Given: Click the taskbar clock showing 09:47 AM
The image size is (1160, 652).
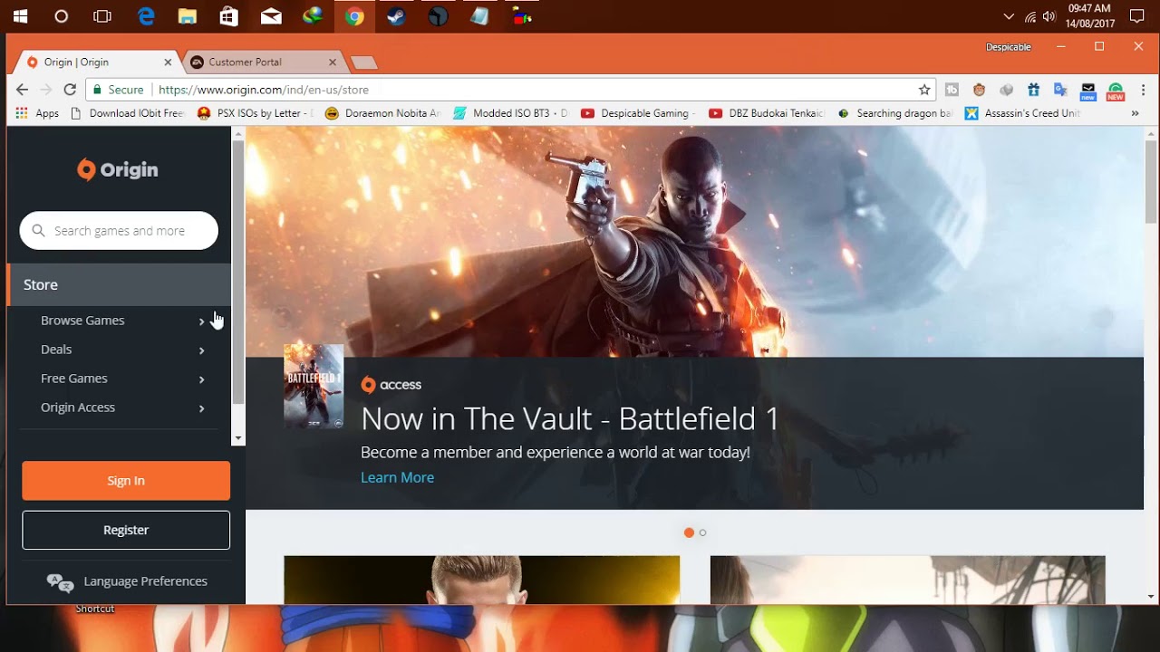Looking at the screenshot, I should coord(1089,16).
